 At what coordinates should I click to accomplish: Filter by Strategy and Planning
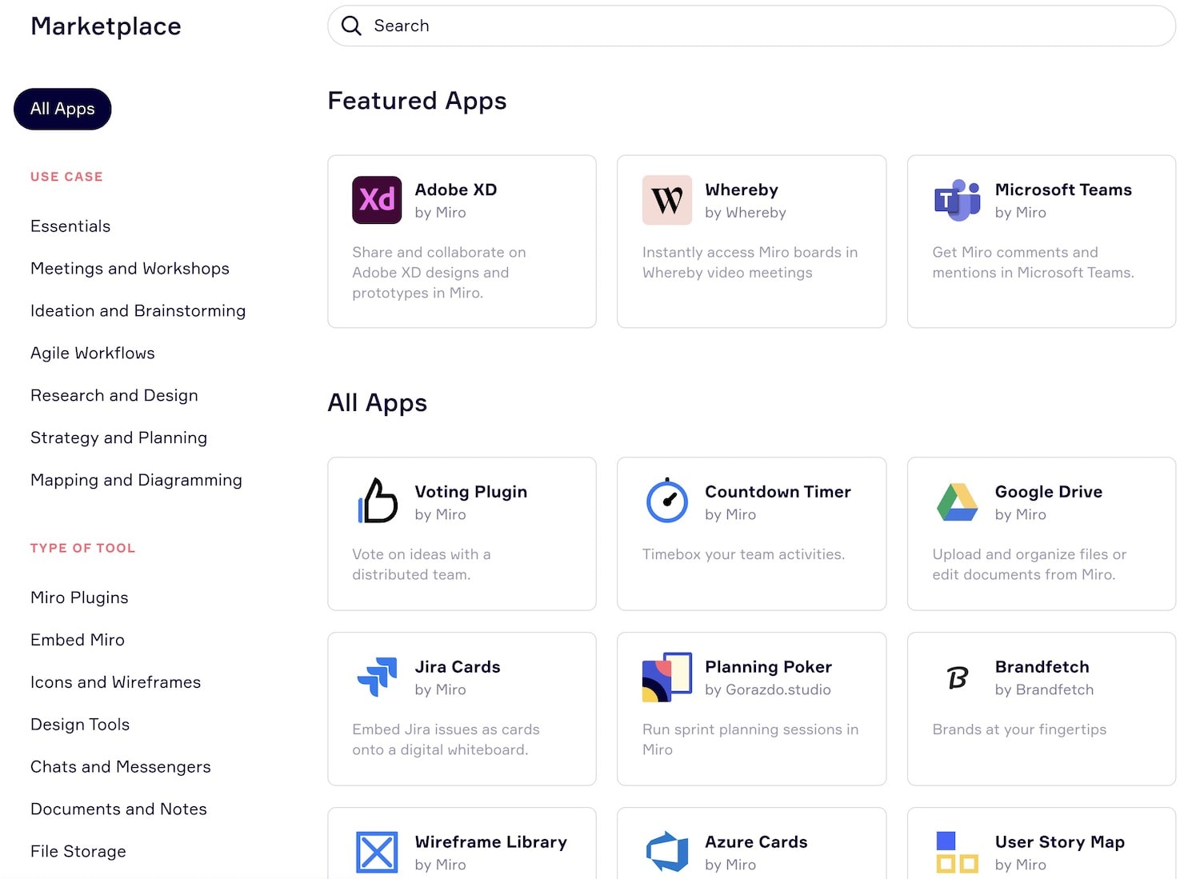pyautogui.click(x=118, y=438)
